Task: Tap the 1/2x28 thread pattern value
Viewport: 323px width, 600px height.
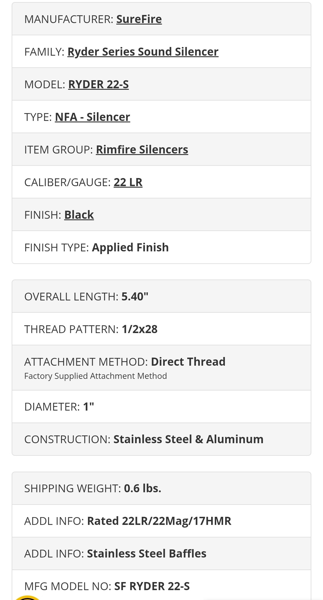Action: (140, 329)
